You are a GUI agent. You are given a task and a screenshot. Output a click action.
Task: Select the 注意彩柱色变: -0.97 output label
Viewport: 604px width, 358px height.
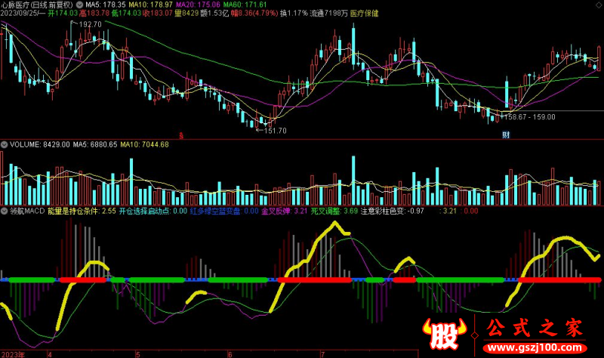point(392,211)
